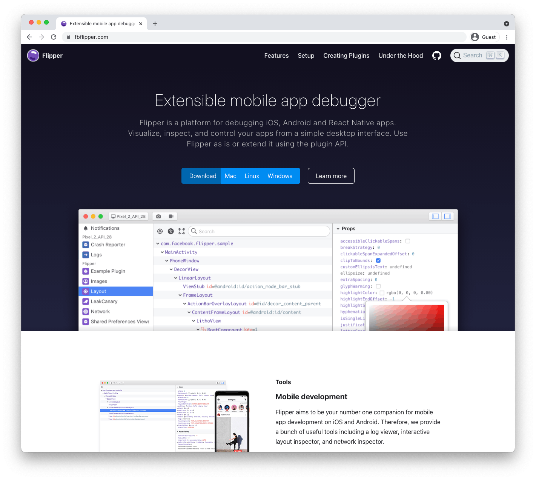Open a new browser tab
Image resolution: width=536 pixels, height=480 pixels.
point(155,24)
